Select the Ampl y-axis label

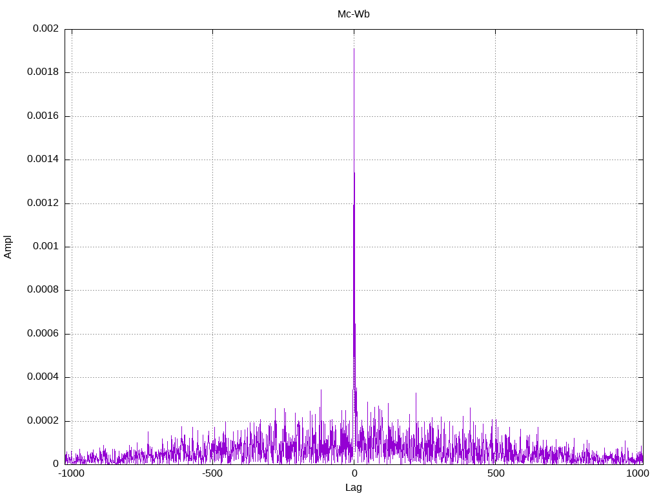[8, 247]
